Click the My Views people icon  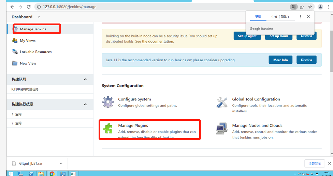pyautogui.click(x=15, y=40)
